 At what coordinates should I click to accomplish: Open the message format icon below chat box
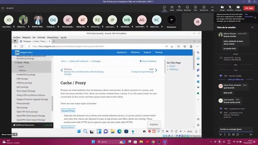(221, 135)
